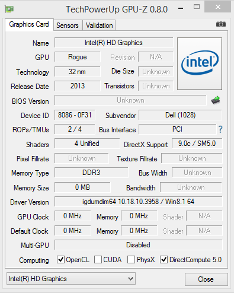This screenshot has width=234, height=293.
Task: Click the GPU Clock field 0 MHz
Action: pos(72,216)
